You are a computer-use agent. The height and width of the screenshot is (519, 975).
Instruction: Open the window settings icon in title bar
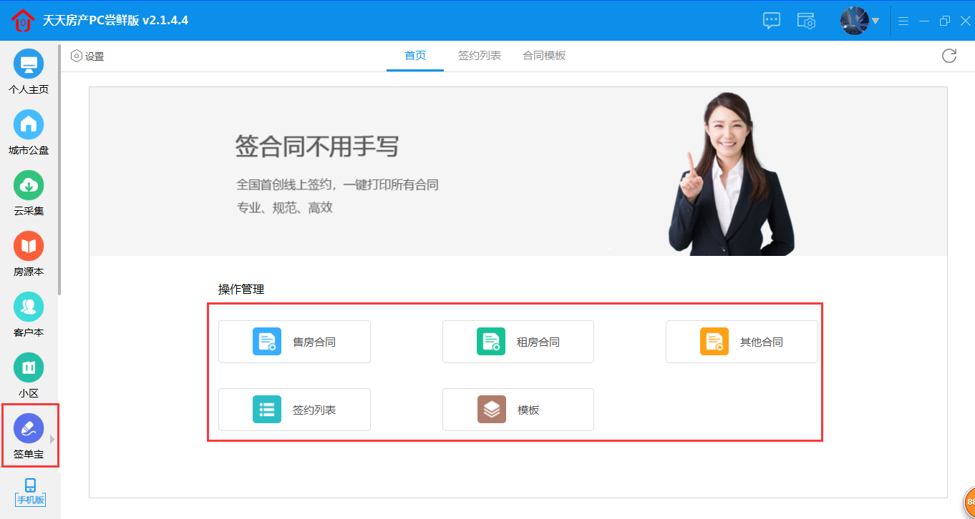click(x=807, y=21)
